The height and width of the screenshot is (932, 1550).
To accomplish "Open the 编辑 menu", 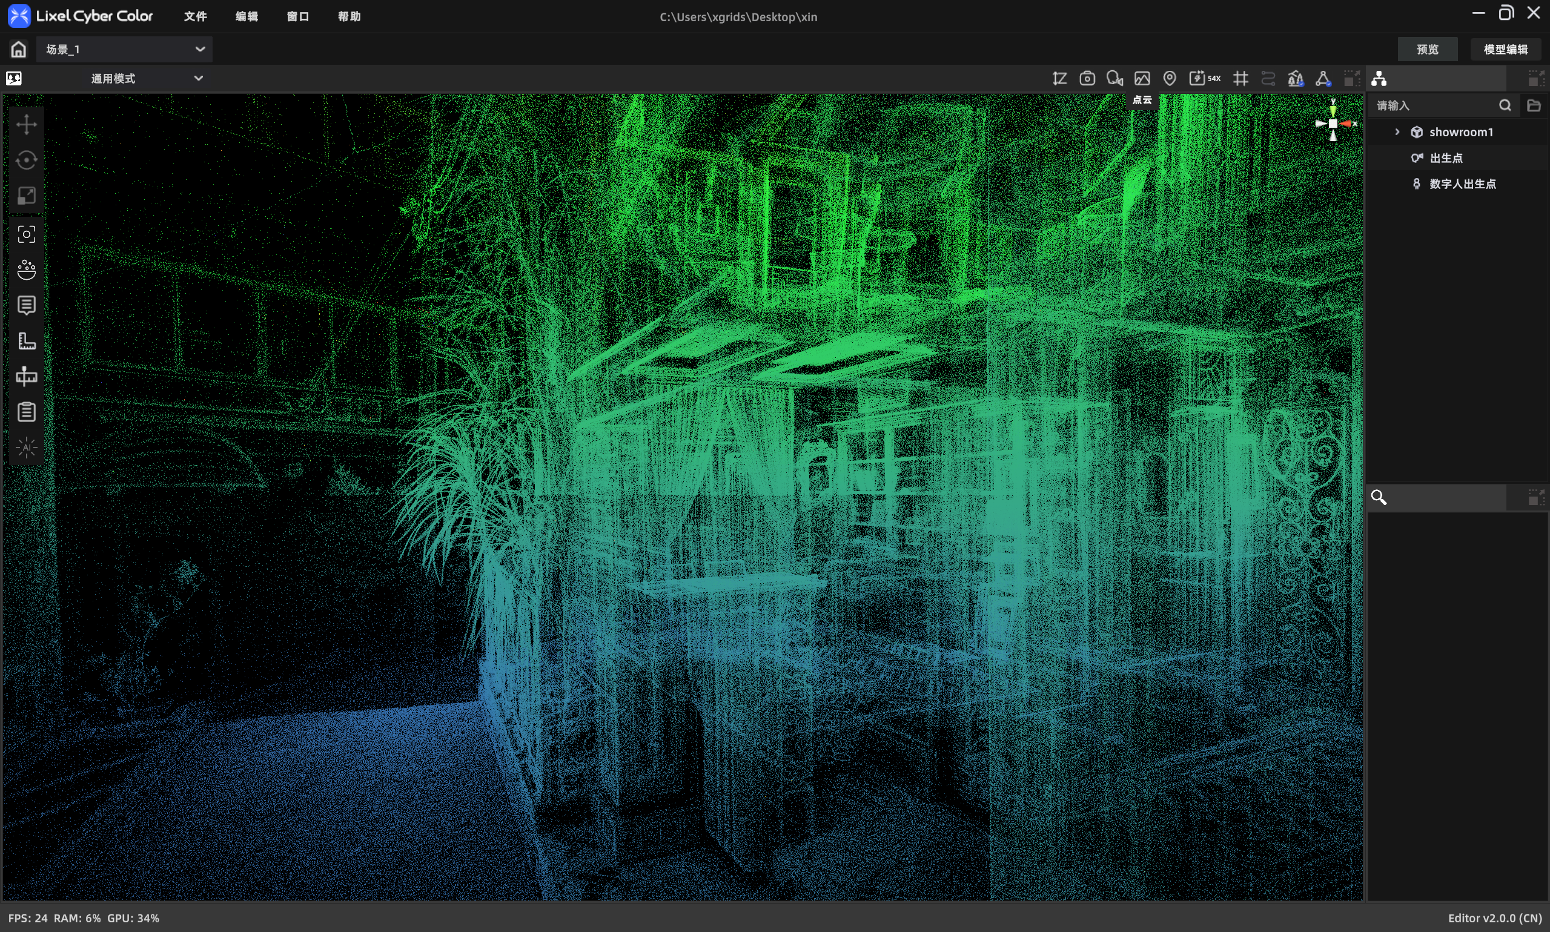I will point(247,16).
